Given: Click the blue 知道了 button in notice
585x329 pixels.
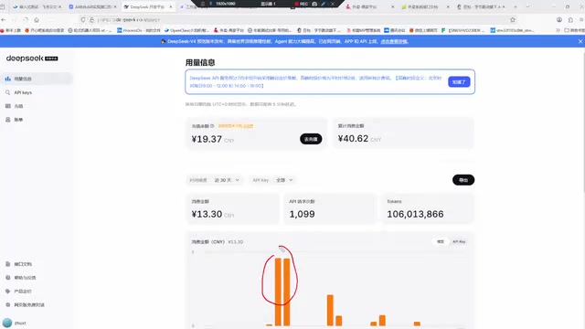Looking at the screenshot, I should [x=459, y=81].
